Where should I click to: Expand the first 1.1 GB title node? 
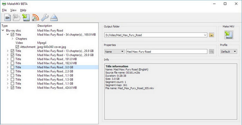(x=8, y=75)
